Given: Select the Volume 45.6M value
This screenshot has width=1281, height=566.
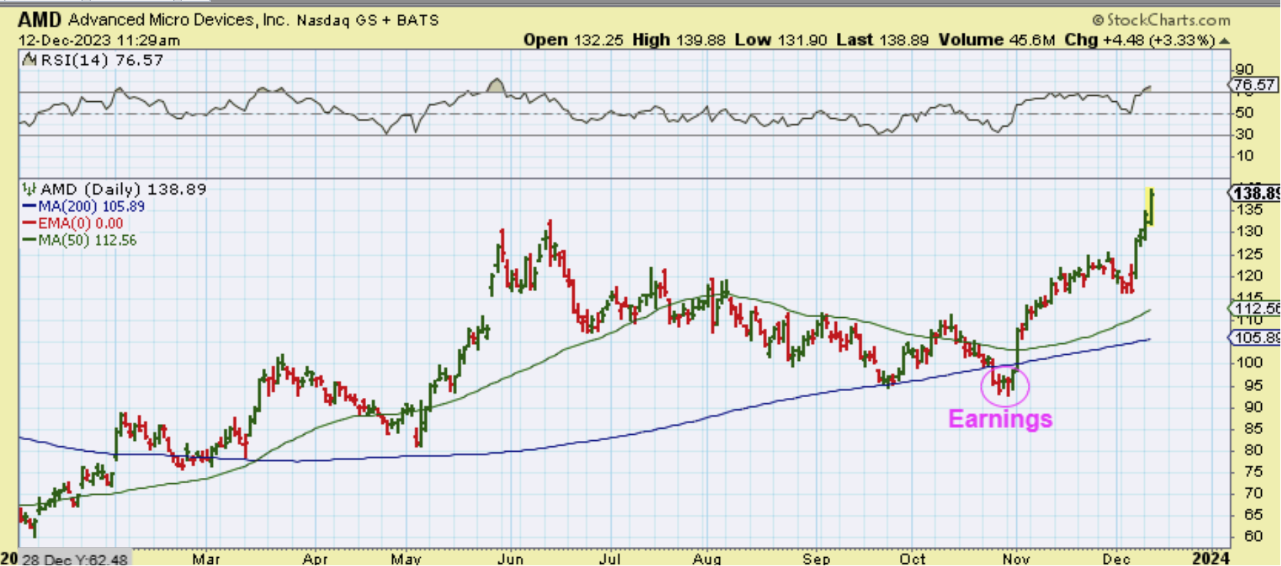Looking at the screenshot, I should click(x=996, y=40).
